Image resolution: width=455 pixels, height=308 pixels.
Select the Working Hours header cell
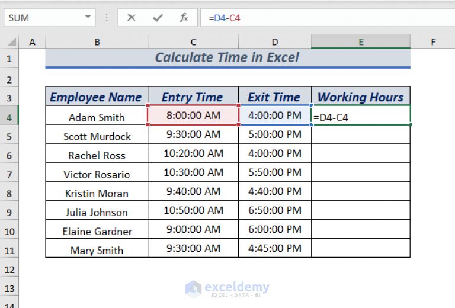[361, 97]
